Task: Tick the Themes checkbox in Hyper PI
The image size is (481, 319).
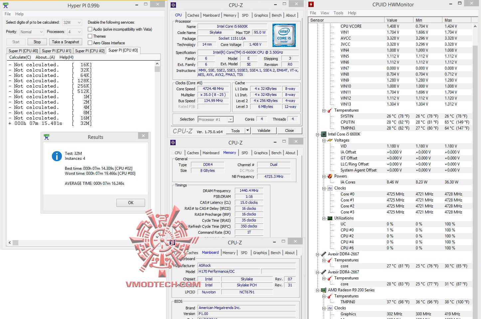Action: pyautogui.click(x=90, y=36)
